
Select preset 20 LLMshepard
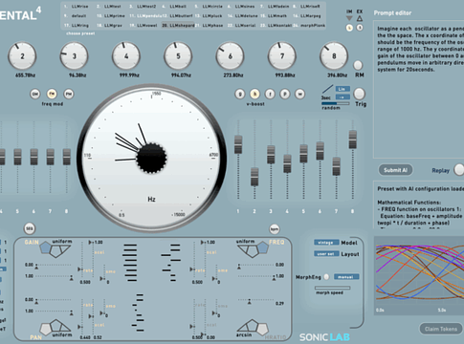(178, 25)
